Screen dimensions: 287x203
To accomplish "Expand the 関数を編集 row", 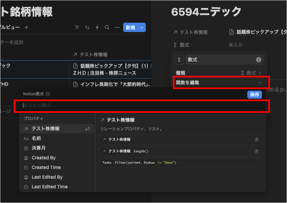I will point(219,83).
